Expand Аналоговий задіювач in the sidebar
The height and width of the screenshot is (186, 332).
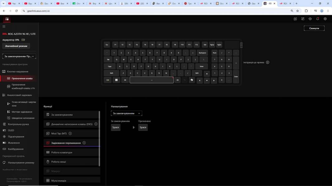pos(19,95)
